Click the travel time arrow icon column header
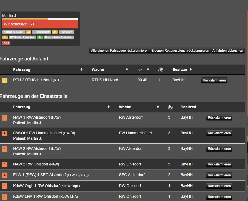The image size is (248, 201). [x=140, y=70]
